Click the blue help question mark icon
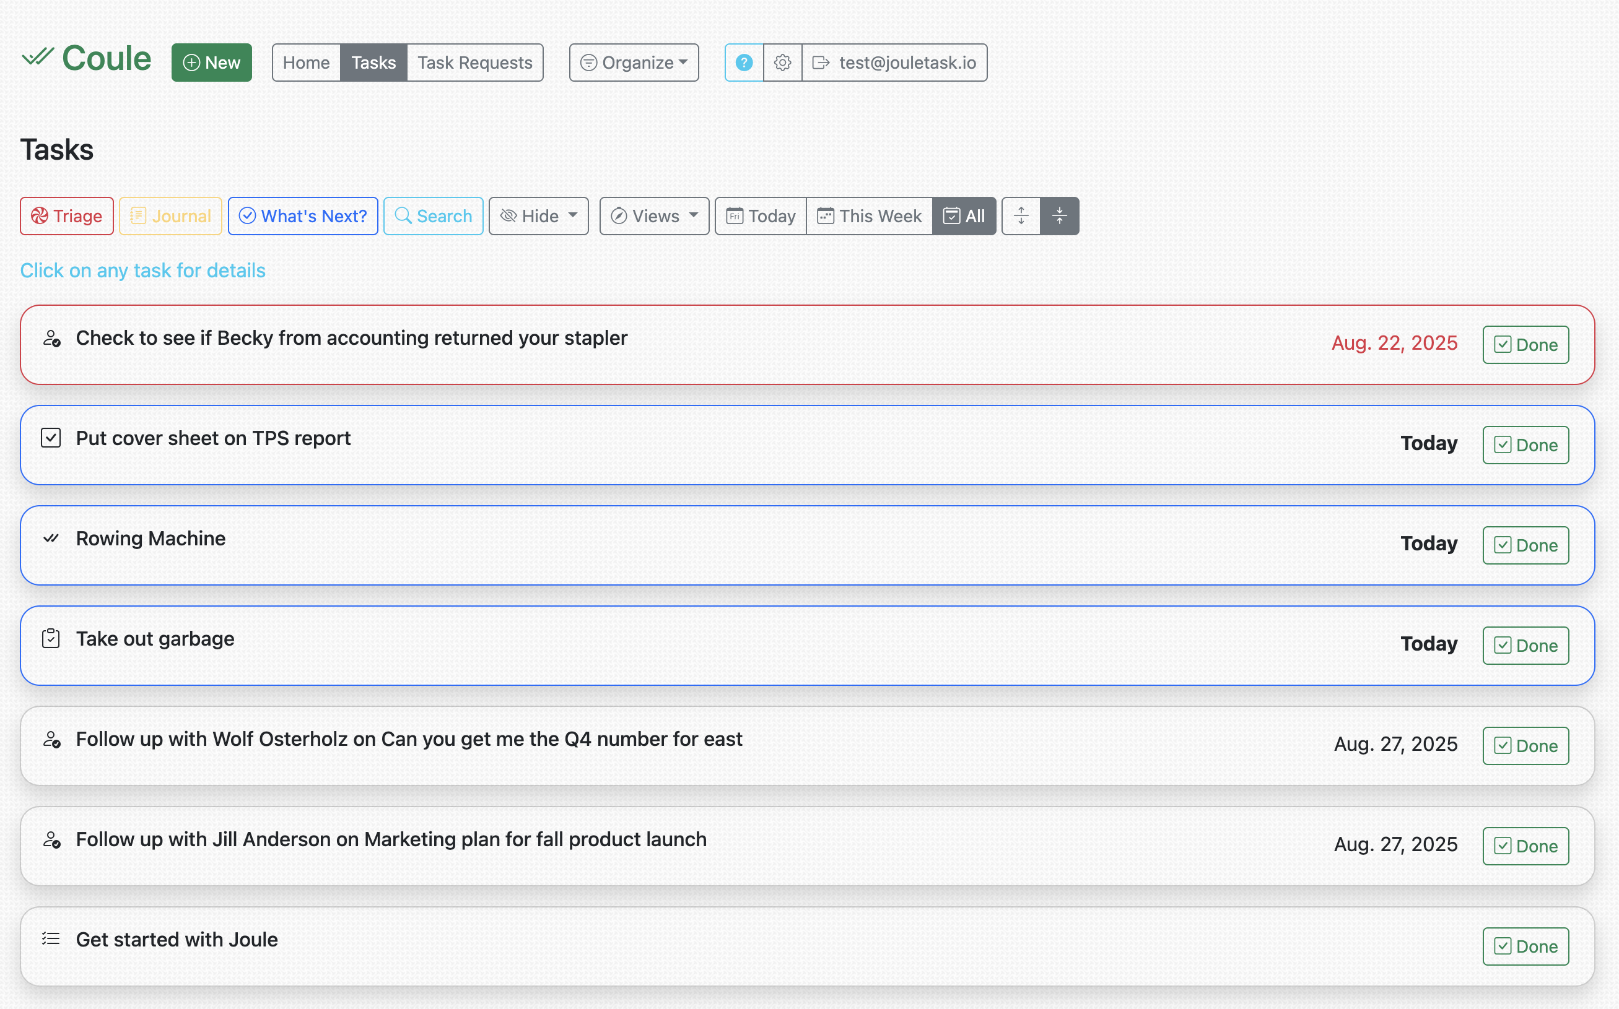Viewport: 1619px width, 1009px height. [744, 63]
